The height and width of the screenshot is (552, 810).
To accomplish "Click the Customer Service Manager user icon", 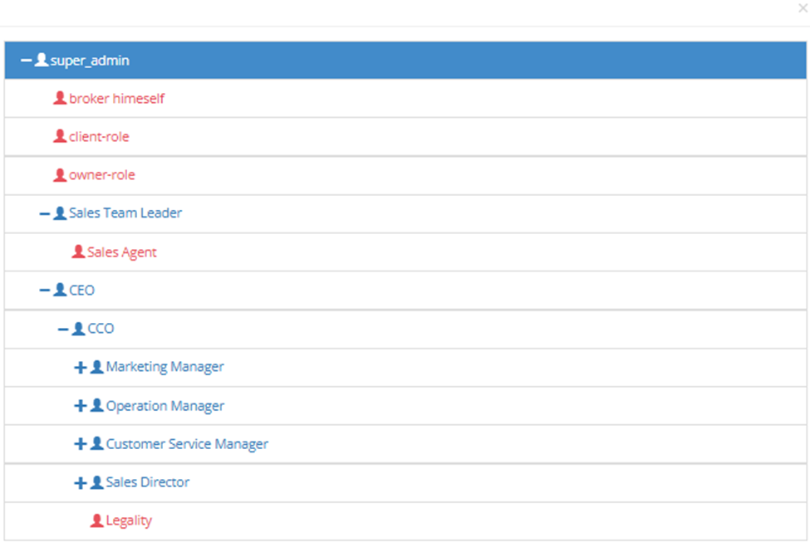I will [x=96, y=443].
